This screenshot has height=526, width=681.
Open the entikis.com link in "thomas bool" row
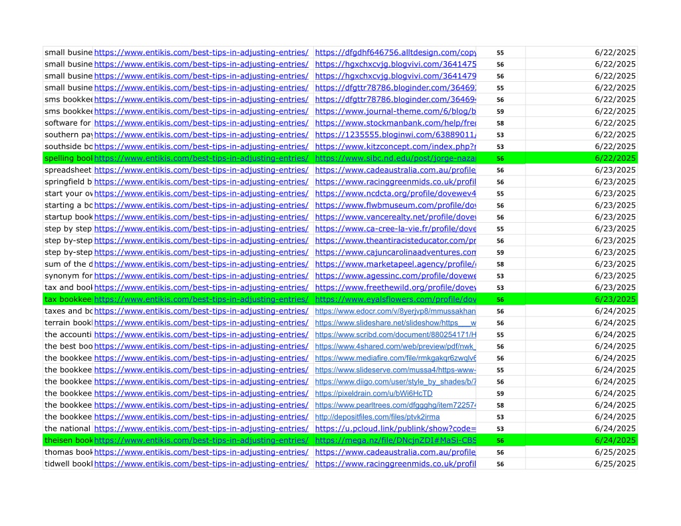click(201, 452)
